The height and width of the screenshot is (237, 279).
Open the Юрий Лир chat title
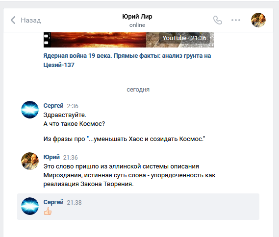point(137,17)
